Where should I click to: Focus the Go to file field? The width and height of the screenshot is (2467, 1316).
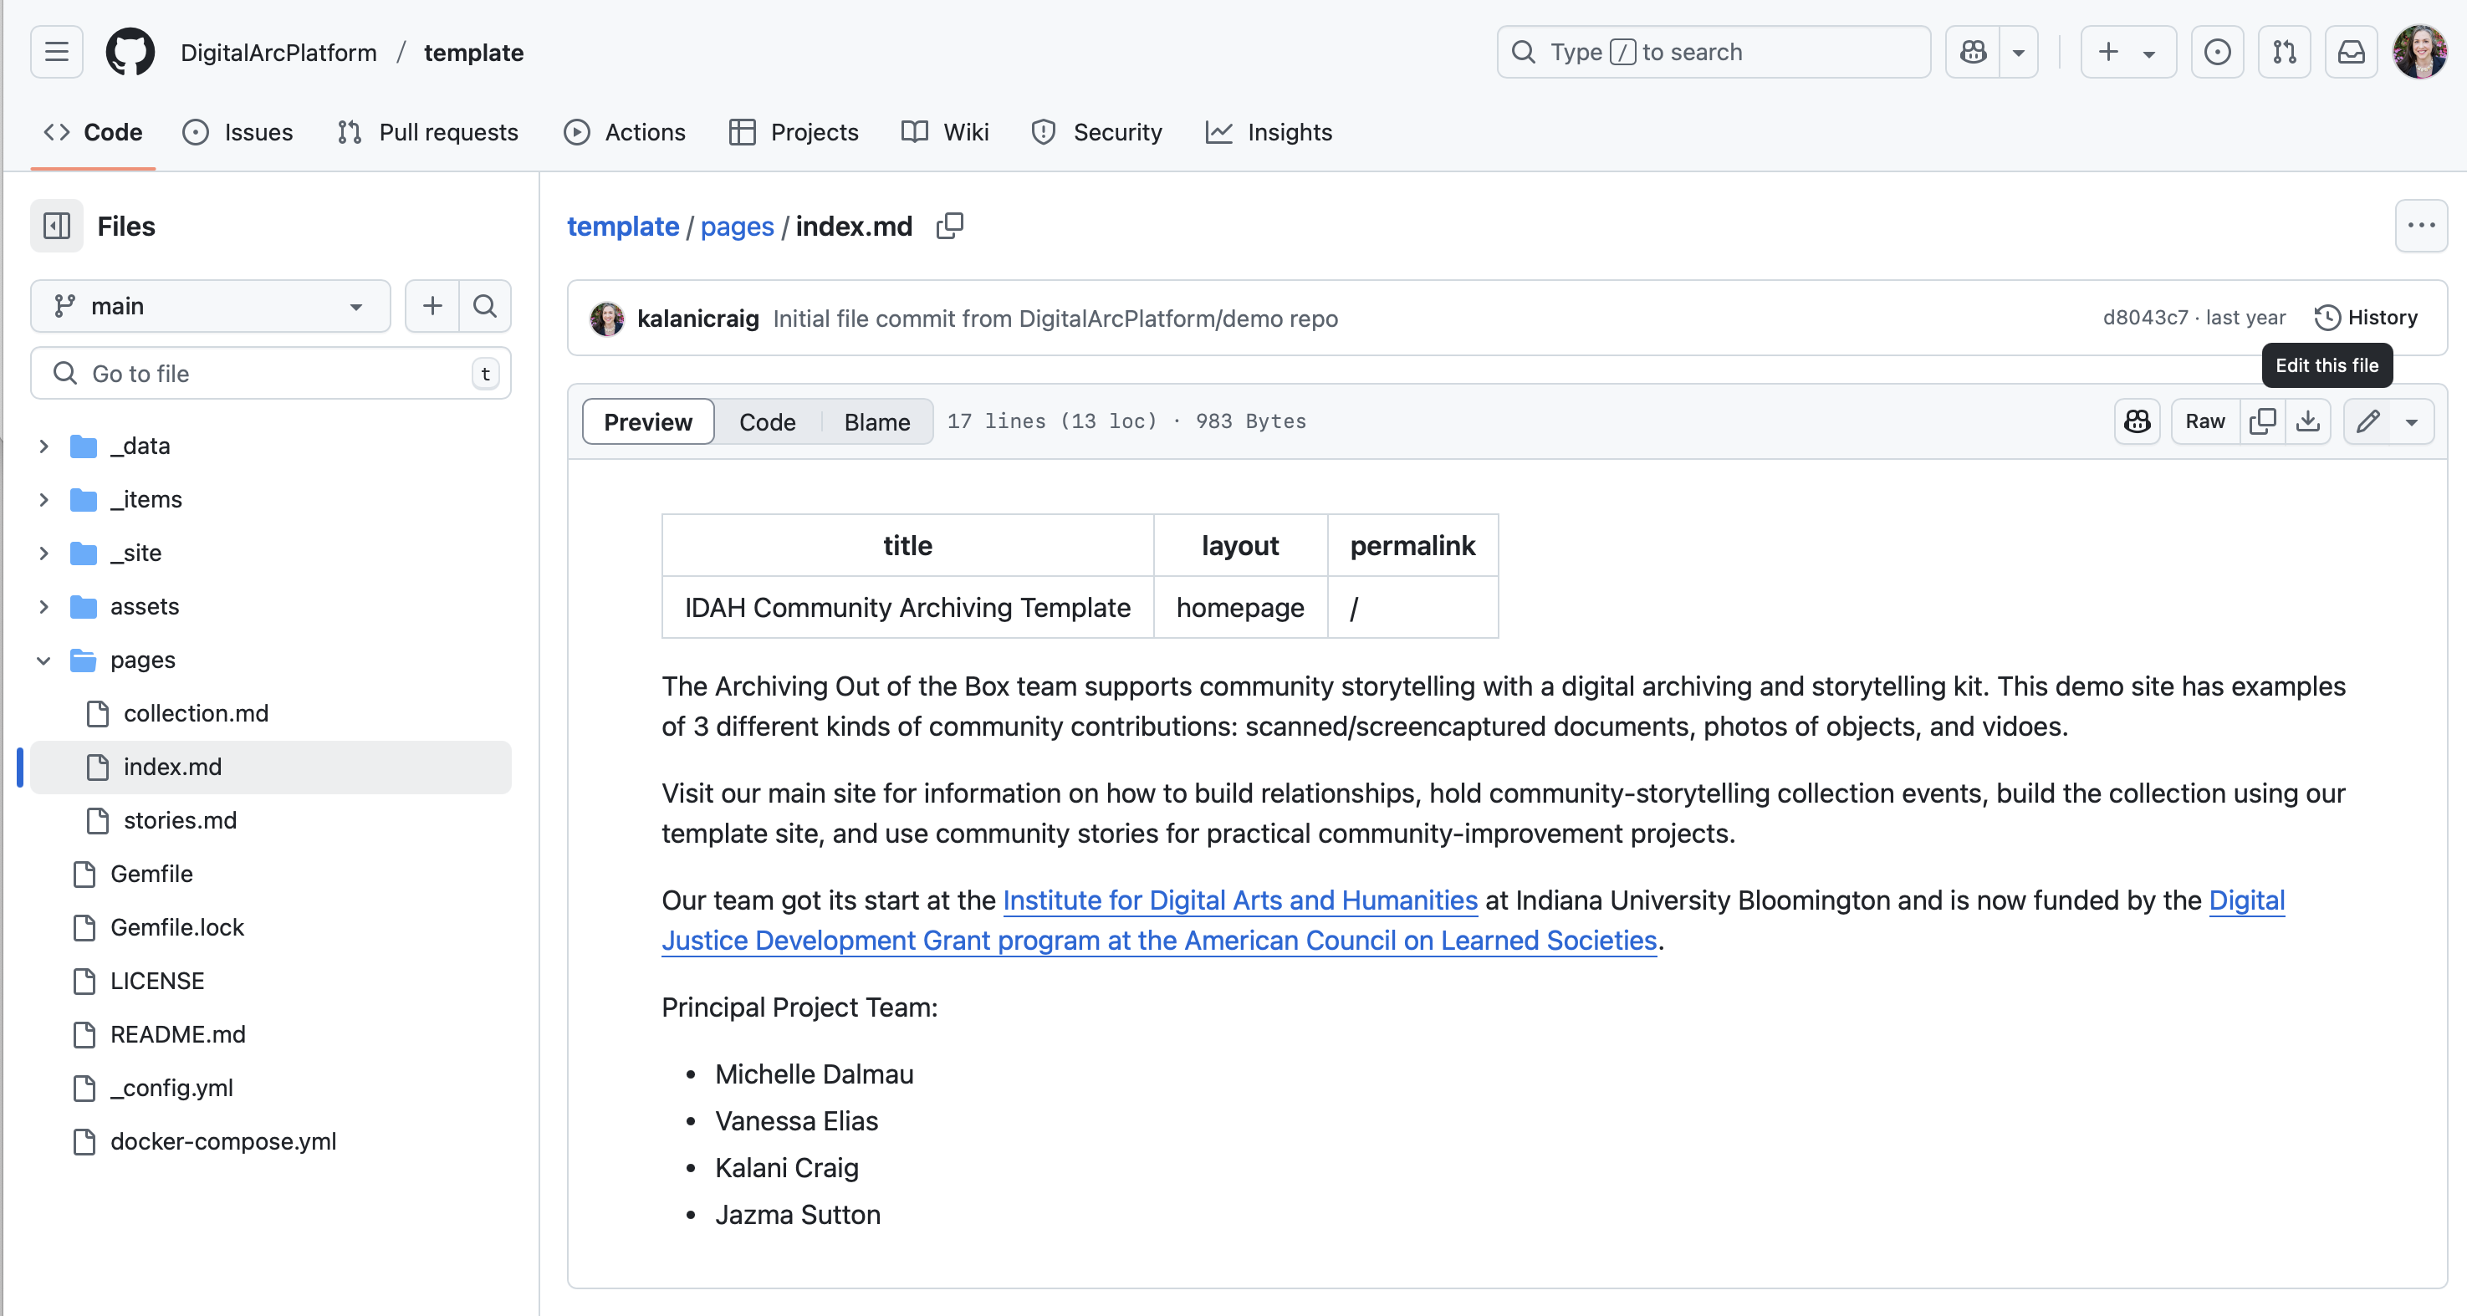(271, 373)
